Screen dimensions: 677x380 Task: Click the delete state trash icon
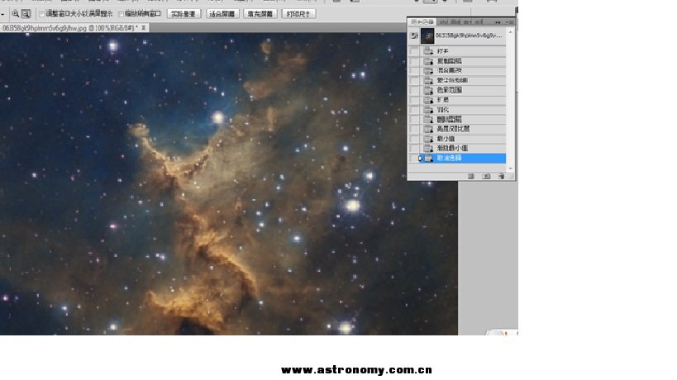501,176
